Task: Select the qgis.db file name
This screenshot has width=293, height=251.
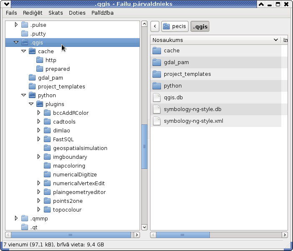Action: click(173, 98)
